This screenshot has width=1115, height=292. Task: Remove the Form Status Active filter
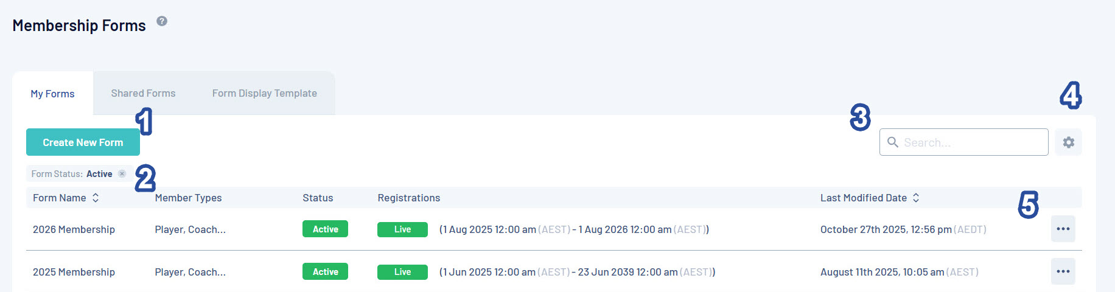click(x=122, y=174)
